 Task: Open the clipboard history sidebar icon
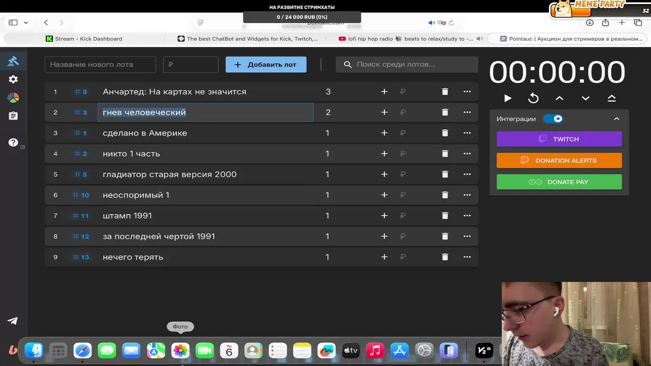(13, 116)
